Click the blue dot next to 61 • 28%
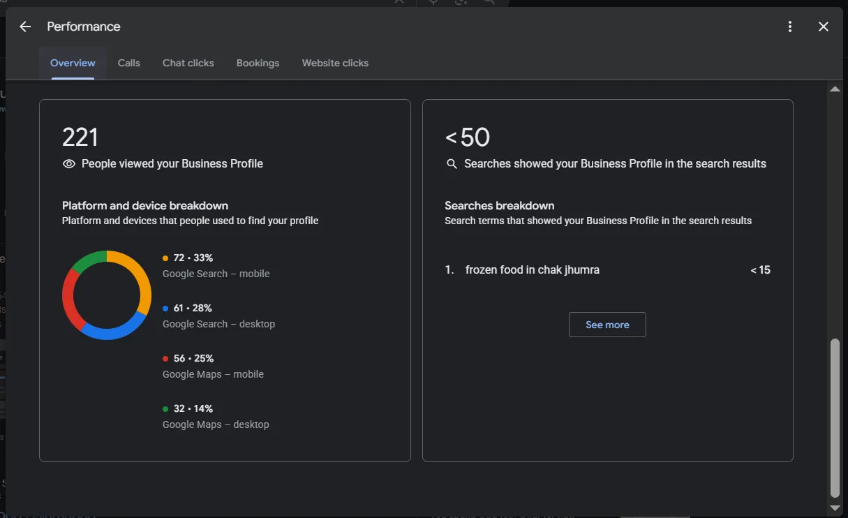 [165, 309]
